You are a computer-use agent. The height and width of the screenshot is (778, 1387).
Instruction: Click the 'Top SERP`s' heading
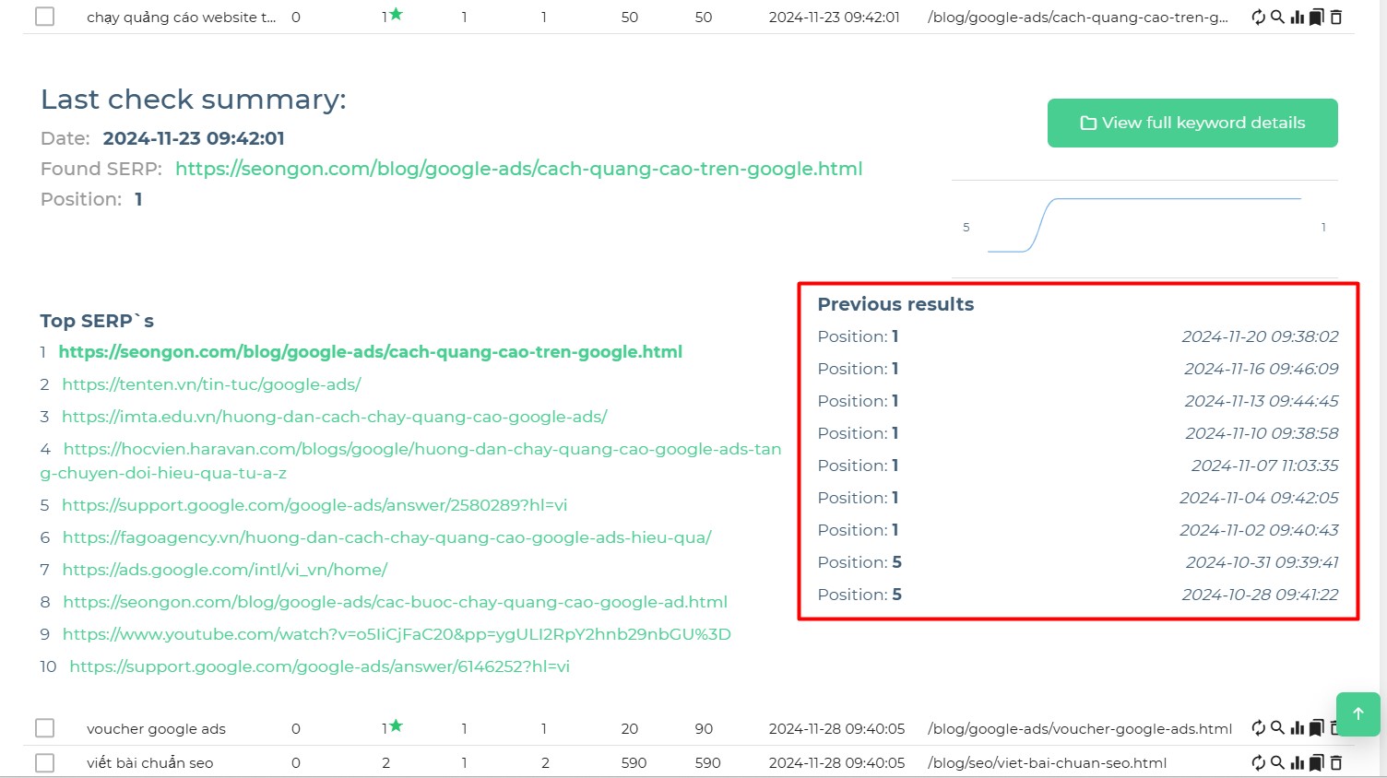tap(97, 321)
